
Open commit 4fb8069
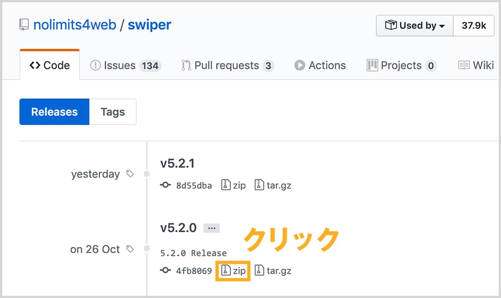coord(186,271)
